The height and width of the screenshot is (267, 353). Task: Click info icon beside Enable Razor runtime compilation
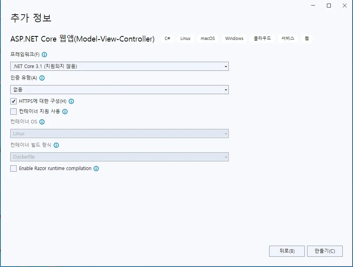[96, 169]
